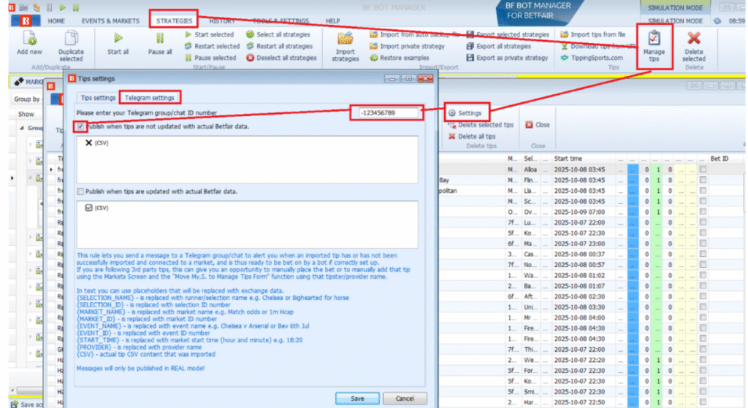The image size is (748, 408).
Task: Open the Tips settings tab
Action: coord(98,97)
